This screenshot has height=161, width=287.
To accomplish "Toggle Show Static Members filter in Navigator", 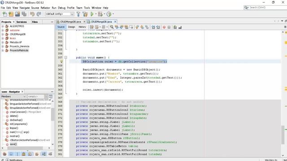I will 17,154.
